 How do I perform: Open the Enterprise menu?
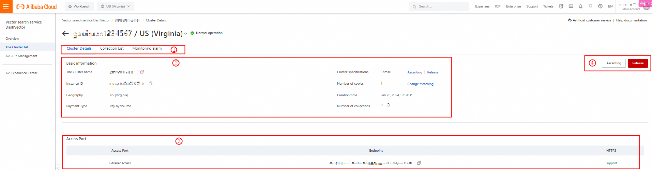pos(513,6)
